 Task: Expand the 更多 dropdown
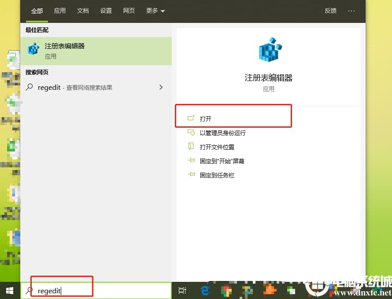(x=155, y=11)
